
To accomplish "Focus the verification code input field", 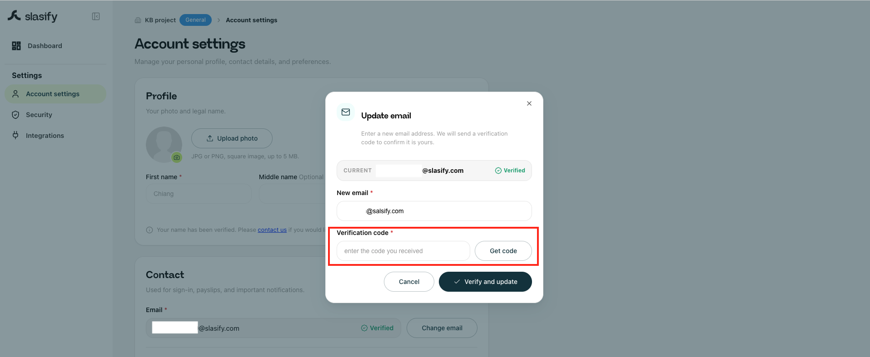I will [403, 251].
